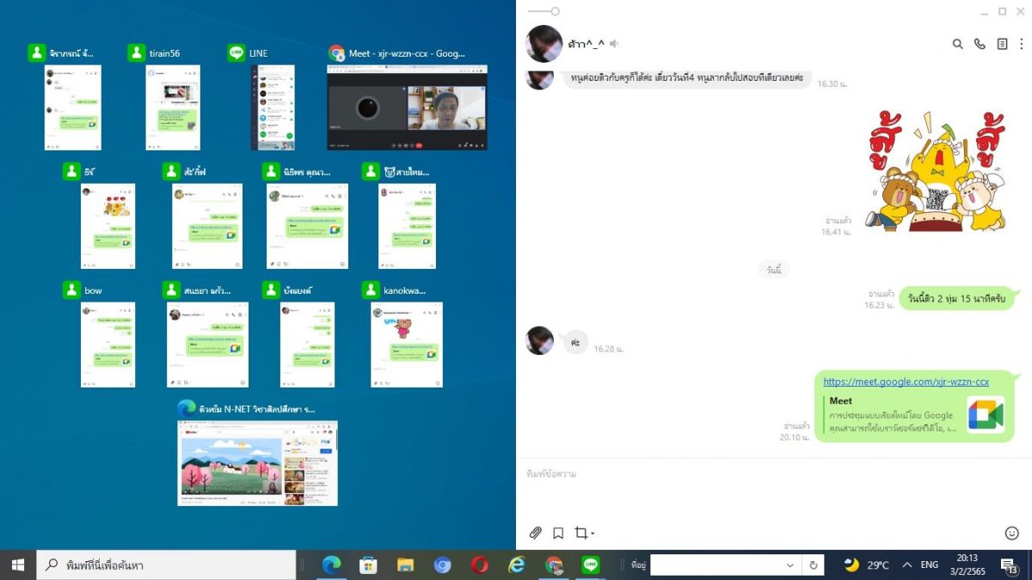
Task: Open the emoji sticker picker
Action: pyautogui.click(x=1011, y=533)
